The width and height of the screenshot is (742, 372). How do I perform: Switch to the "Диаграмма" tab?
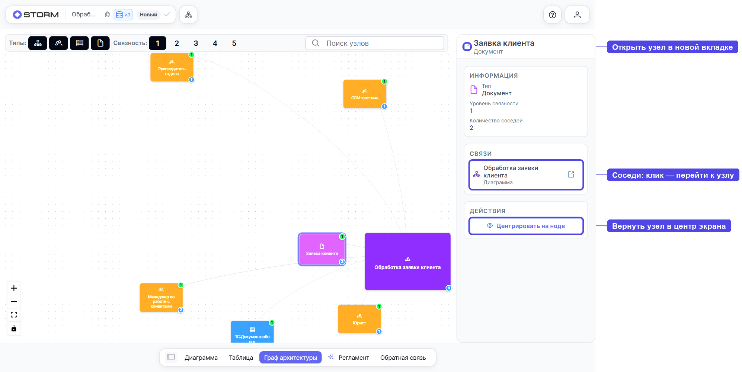click(x=201, y=357)
